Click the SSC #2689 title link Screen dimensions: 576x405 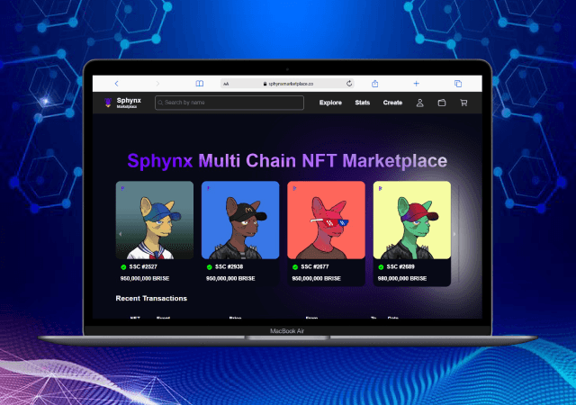coord(400,266)
